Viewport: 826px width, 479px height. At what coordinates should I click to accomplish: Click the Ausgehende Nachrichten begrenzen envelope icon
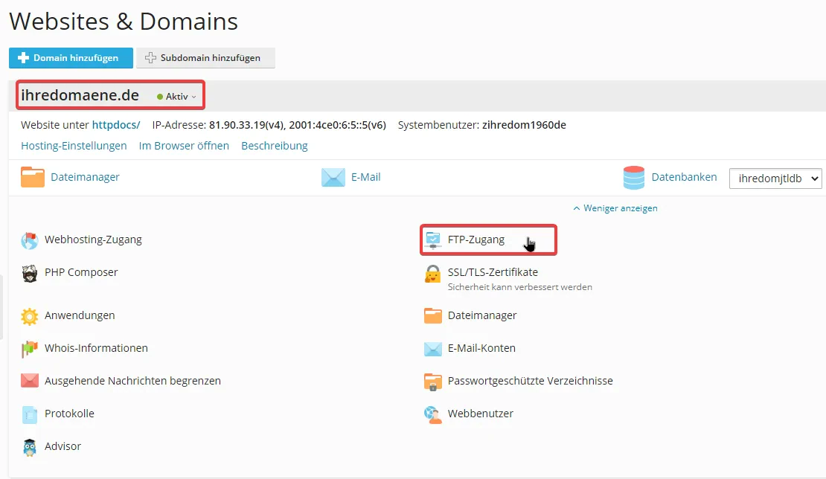[30, 381]
